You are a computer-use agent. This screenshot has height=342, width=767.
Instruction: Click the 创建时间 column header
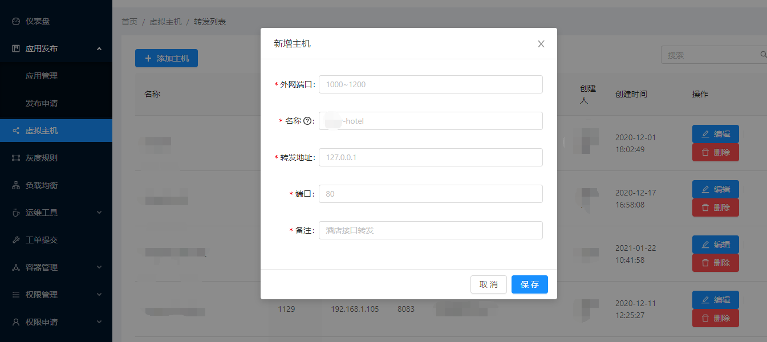tap(631, 94)
